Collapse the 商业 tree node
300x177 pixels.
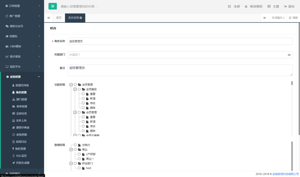(71, 149)
